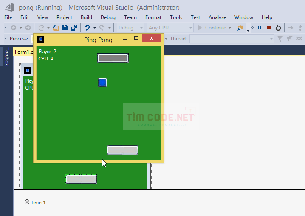Open the New Project dropdown arrow
This screenshot has width=305, height=216.
point(48,28)
